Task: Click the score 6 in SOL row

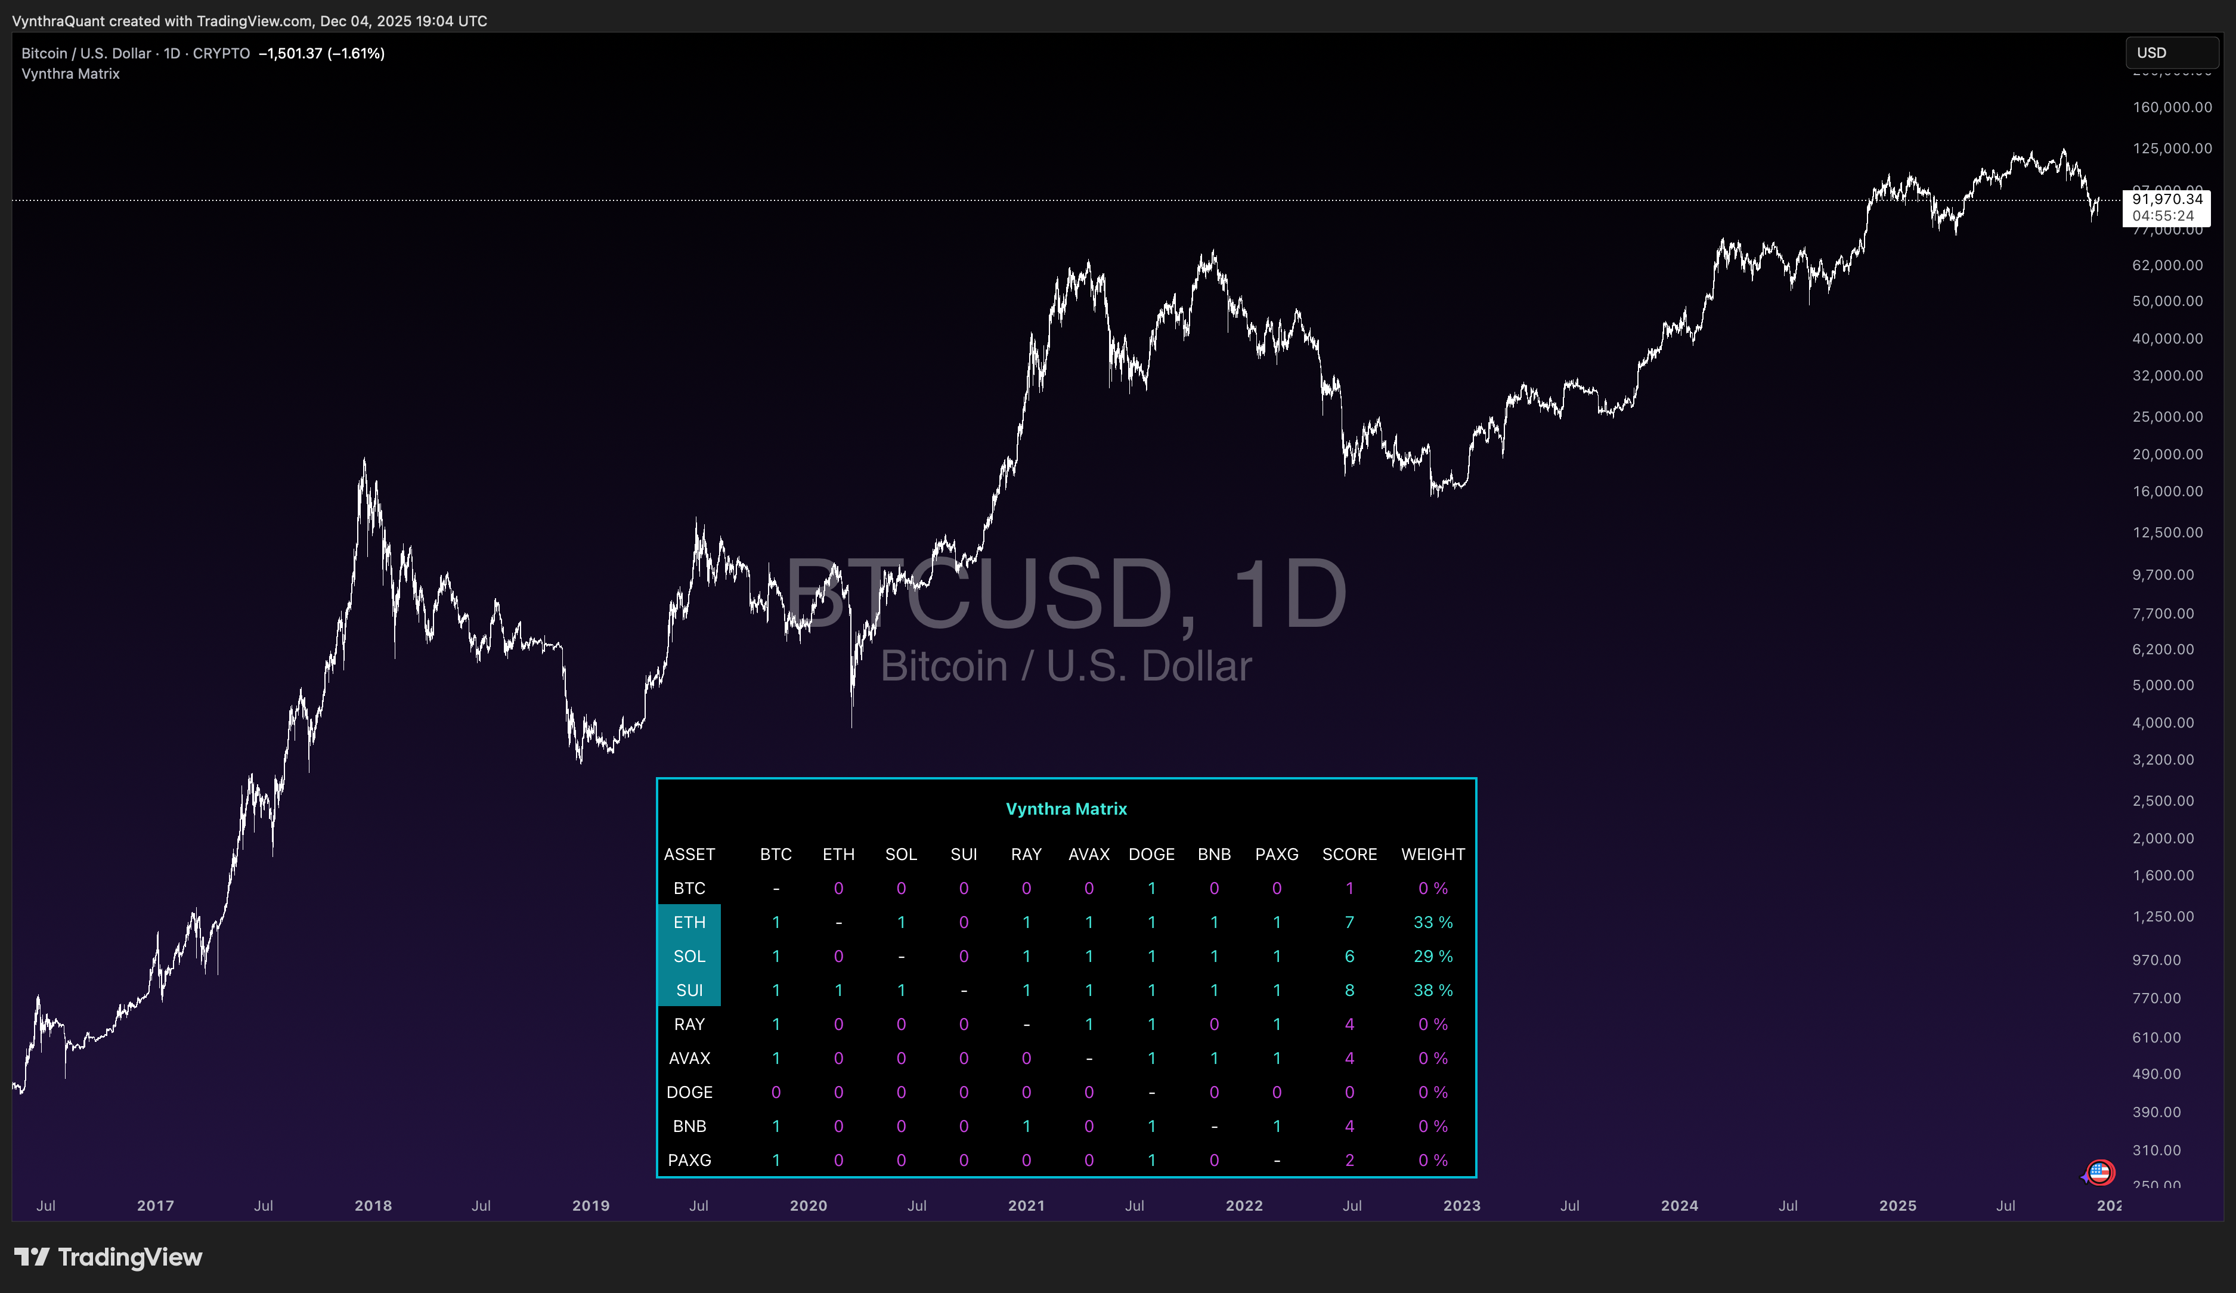Action: [1349, 956]
